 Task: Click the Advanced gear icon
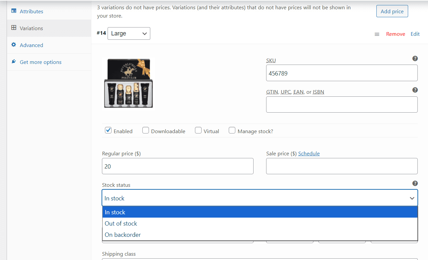(x=14, y=45)
